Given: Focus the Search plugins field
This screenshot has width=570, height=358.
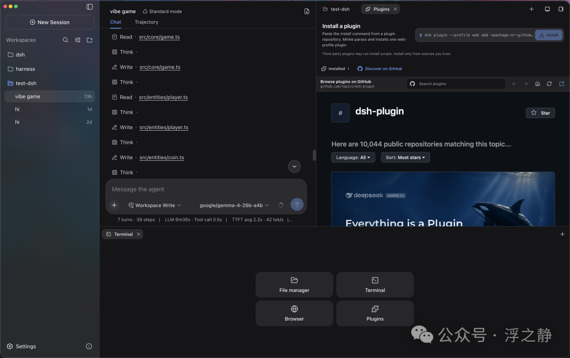Looking at the screenshot, I should 456,84.
